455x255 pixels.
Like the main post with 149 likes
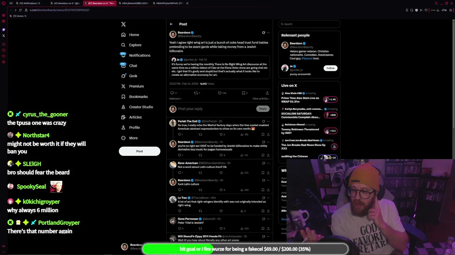[x=220, y=93]
